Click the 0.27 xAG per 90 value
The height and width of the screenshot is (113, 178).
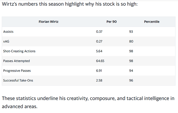(x=99, y=41)
